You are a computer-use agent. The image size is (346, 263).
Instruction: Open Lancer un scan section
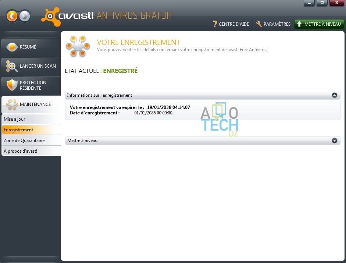[x=31, y=66]
